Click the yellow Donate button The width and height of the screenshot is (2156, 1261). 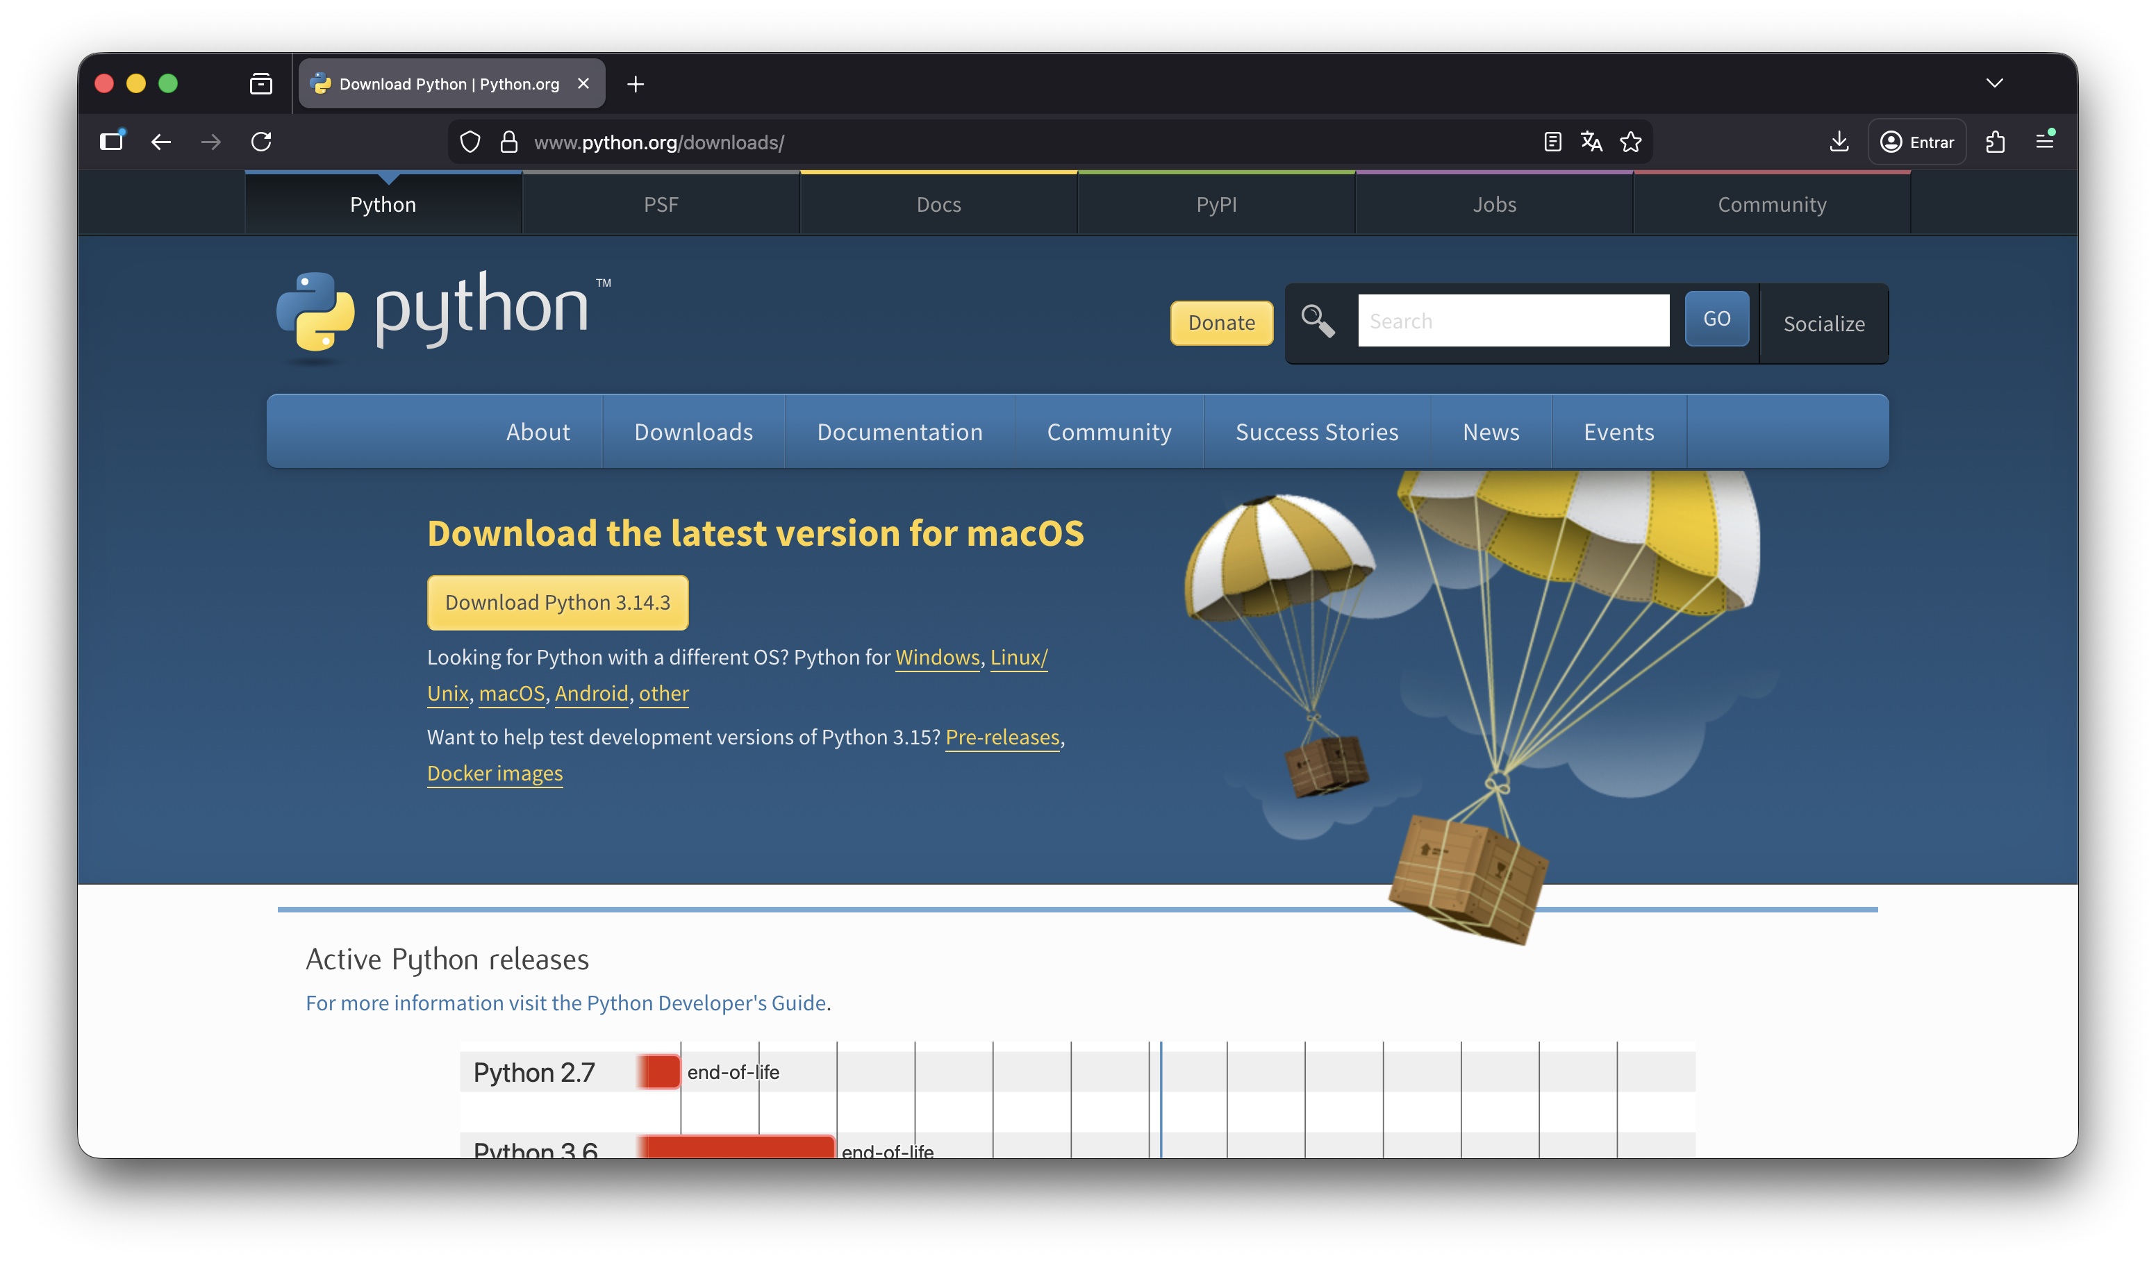pyautogui.click(x=1221, y=322)
